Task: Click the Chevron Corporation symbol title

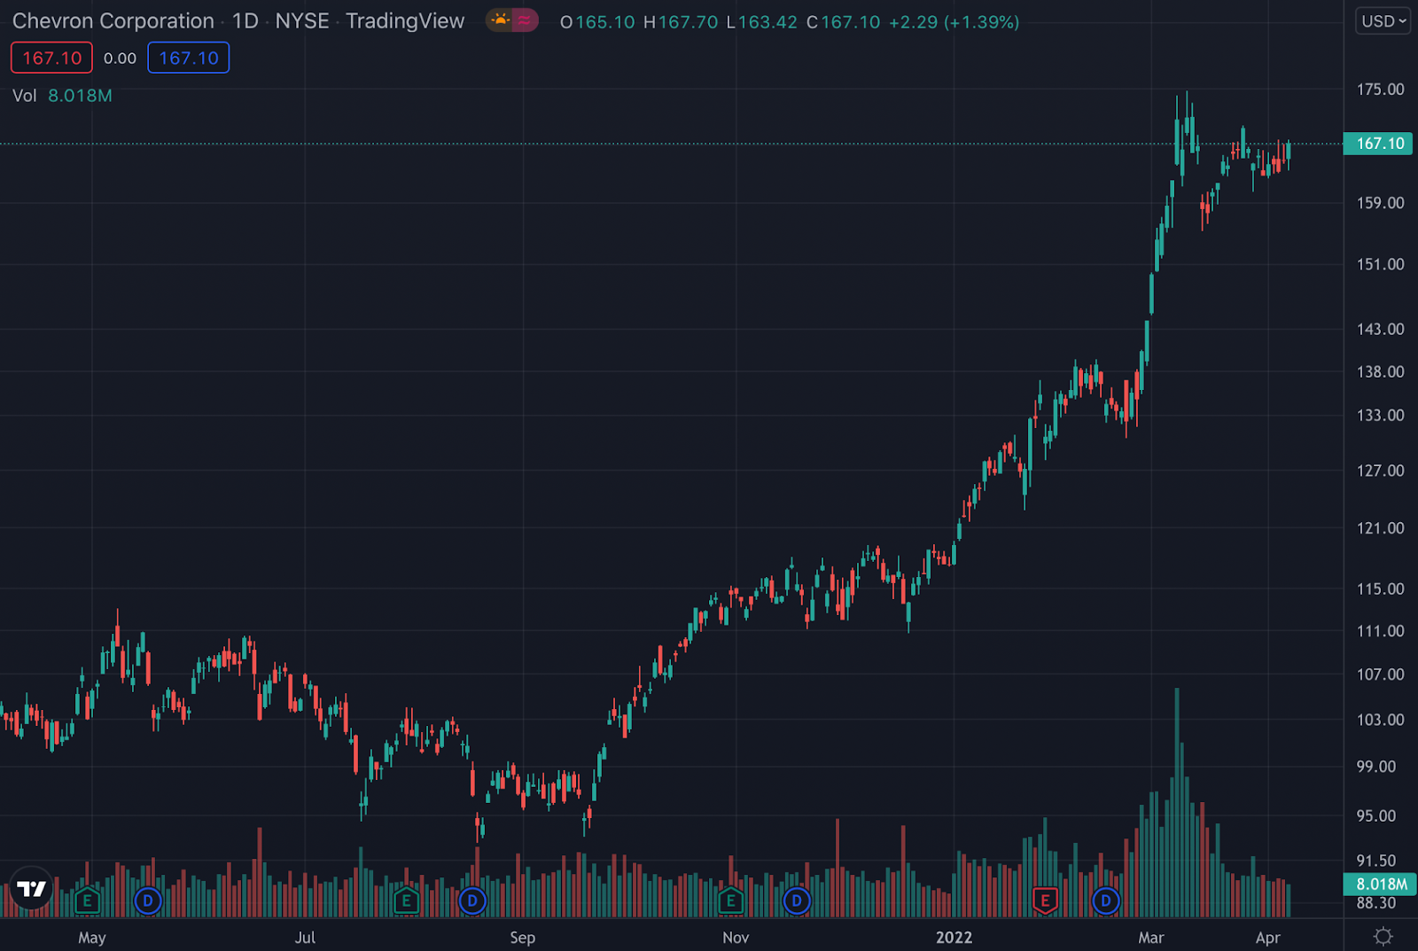Action: point(113,20)
